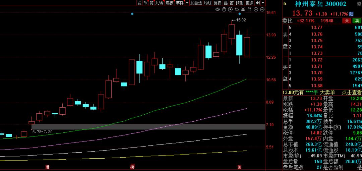Click the 窗 window button
Viewport: 362px width, 171px height.
(x=232, y=3)
